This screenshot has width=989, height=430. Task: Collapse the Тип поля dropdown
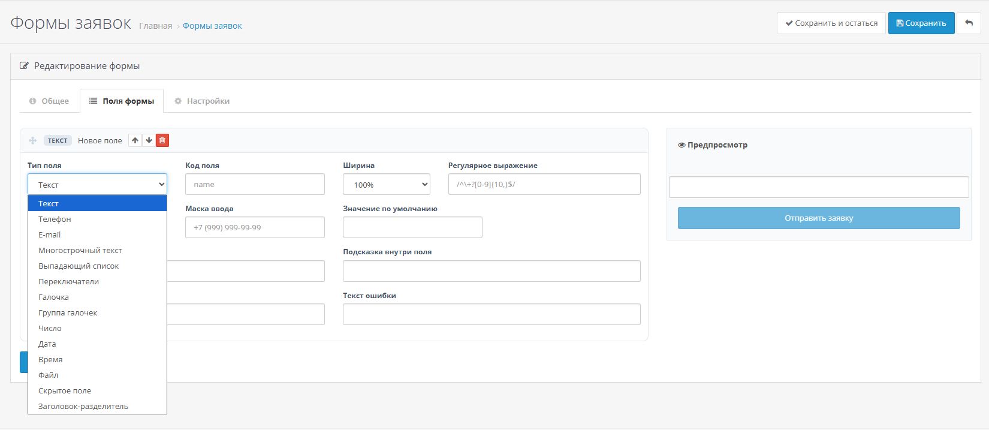coord(97,184)
